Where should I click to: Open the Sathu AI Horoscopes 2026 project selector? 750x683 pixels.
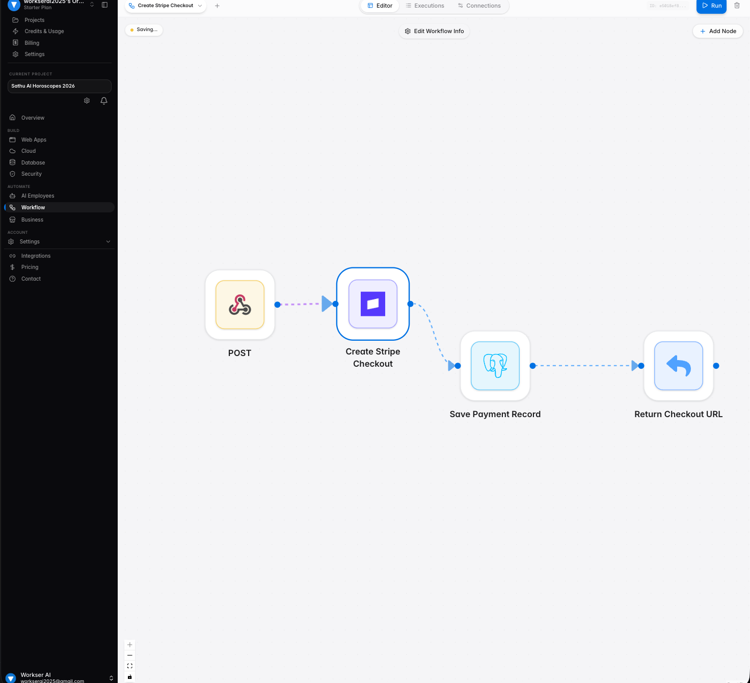pos(60,86)
